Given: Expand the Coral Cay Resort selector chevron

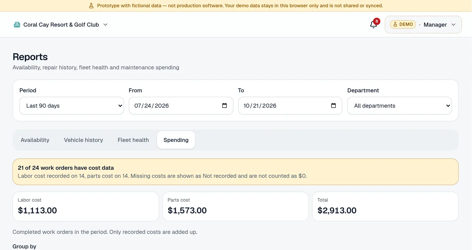Looking at the screenshot, I should (x=105, y=25).
